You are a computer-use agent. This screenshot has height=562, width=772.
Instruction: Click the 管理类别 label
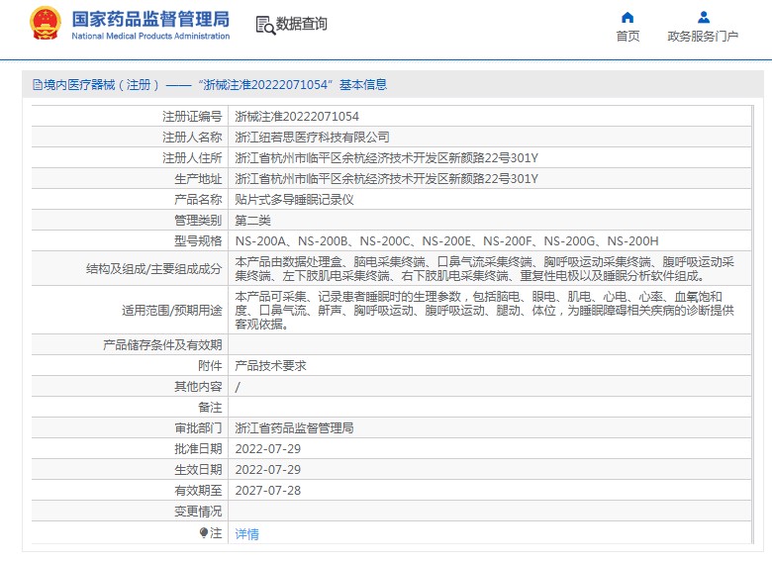[x=198, y=220]
